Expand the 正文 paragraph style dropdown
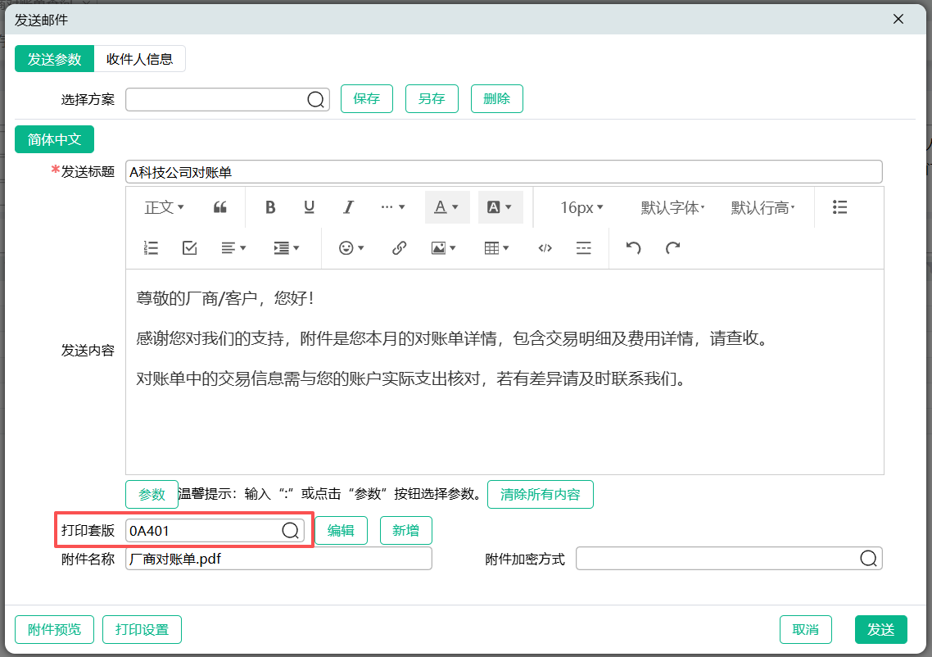 tap(164, 207)
